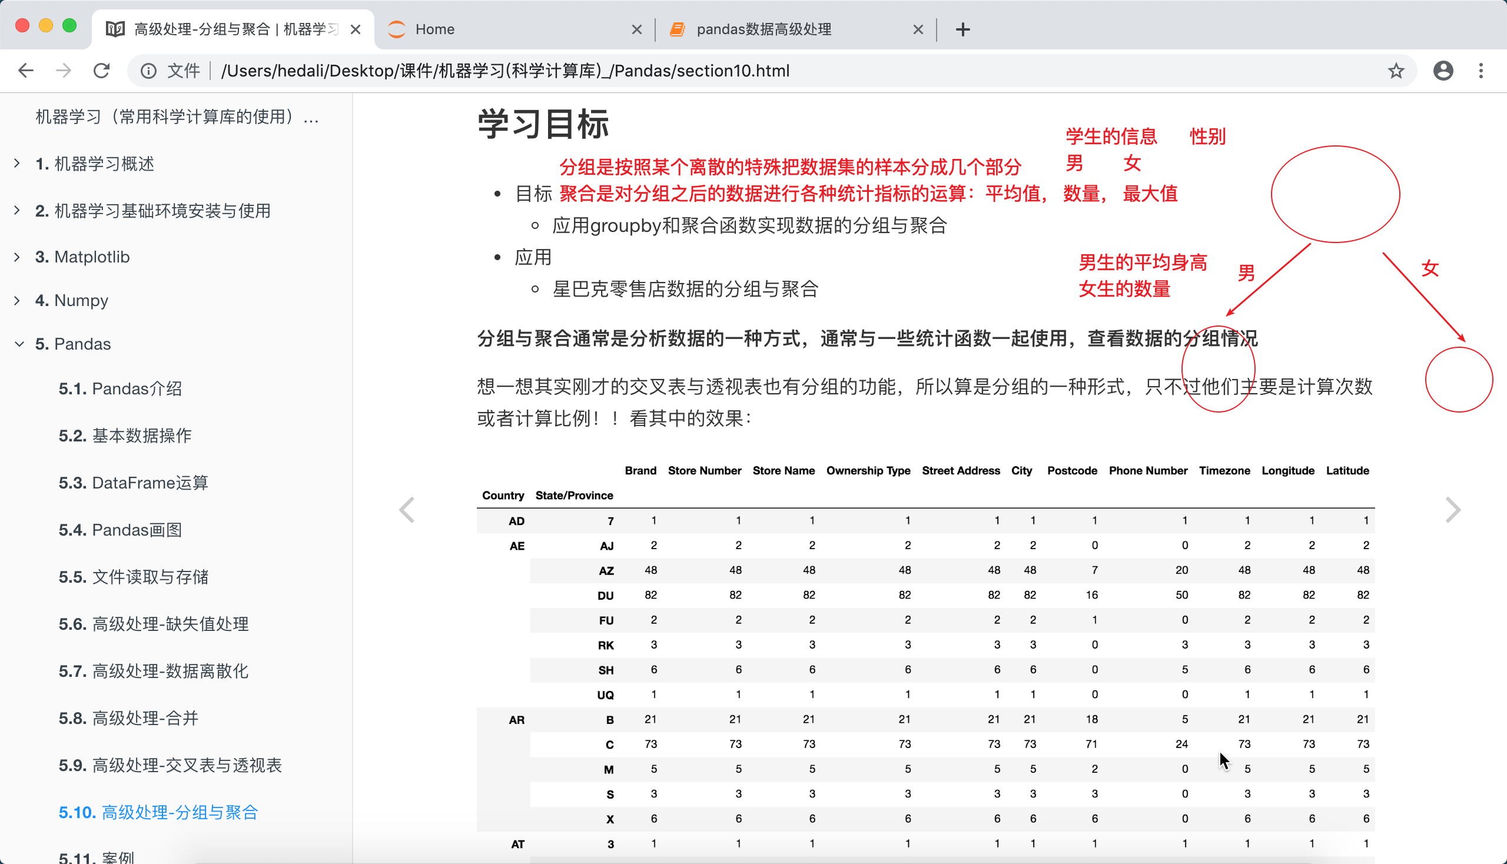Viewport: 1507px width, 864px height.
Task: Go to the next page with the right chevron
Action: [1452, 510]
